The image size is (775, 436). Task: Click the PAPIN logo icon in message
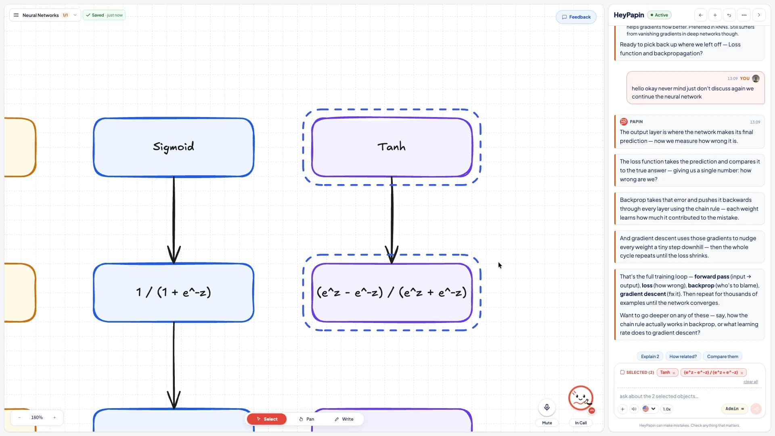[624, 122]
